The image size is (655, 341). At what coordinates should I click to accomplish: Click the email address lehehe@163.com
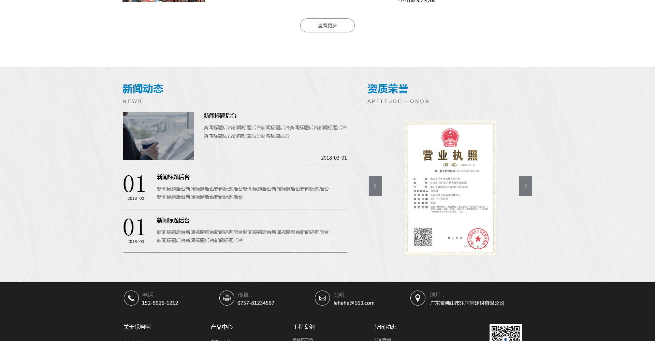click(x=354, y=303)
